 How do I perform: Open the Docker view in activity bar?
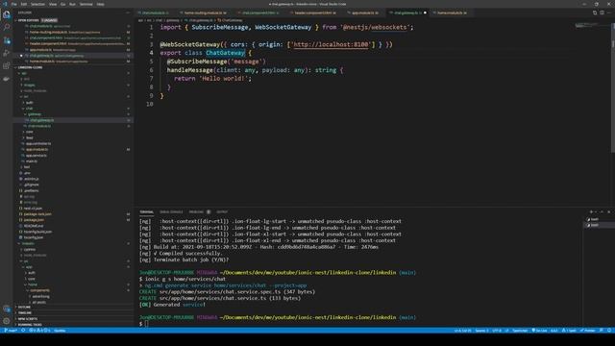pos(7,79)
